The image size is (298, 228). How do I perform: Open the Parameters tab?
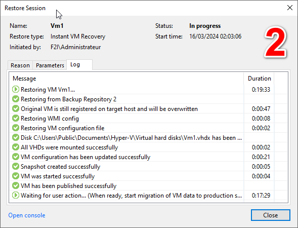point(50,65)
